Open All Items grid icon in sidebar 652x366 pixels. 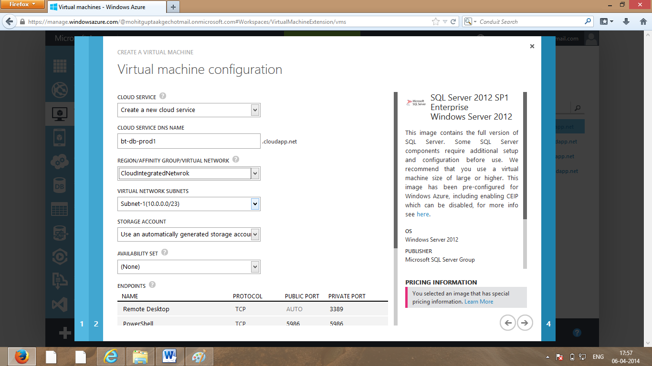(60, 66)
